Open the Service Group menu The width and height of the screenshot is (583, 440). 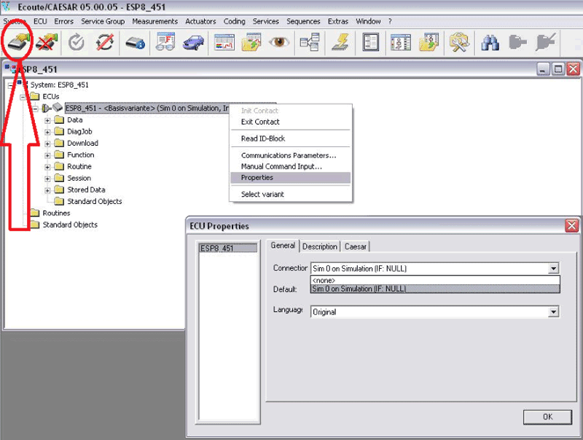[x=103, y=21]
